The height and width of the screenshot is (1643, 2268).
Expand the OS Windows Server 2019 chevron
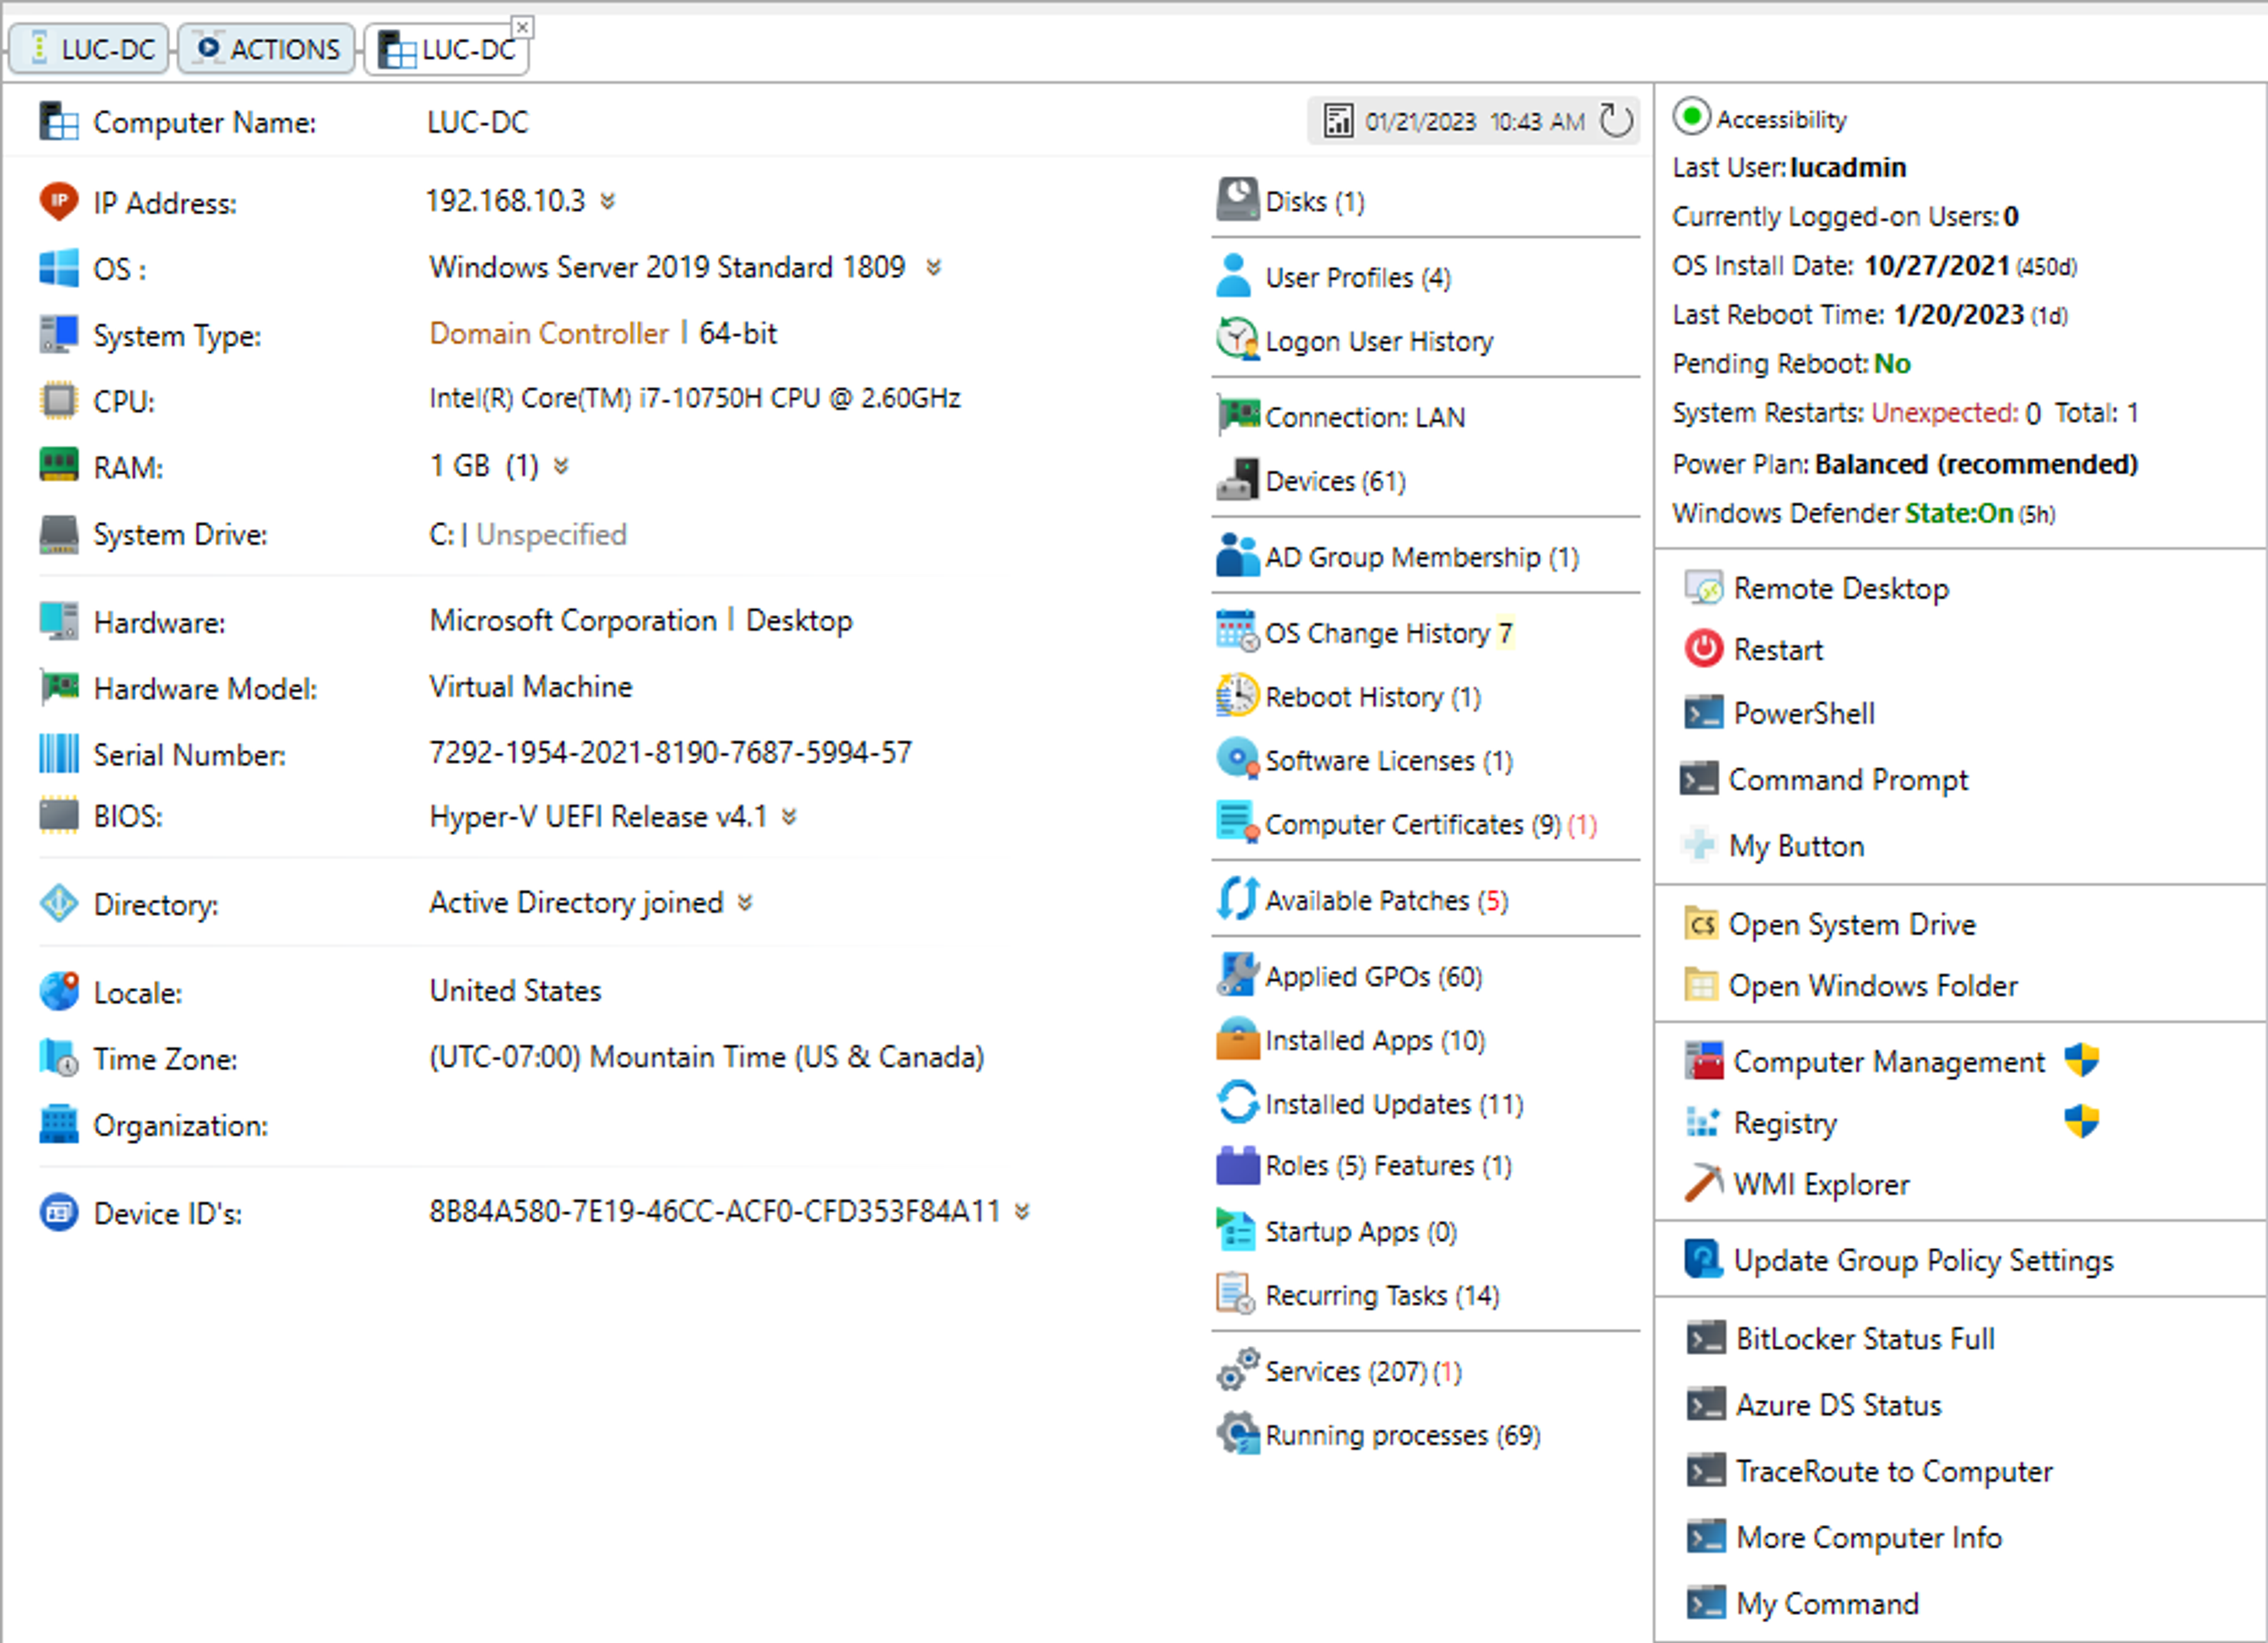tap(933, 268)
